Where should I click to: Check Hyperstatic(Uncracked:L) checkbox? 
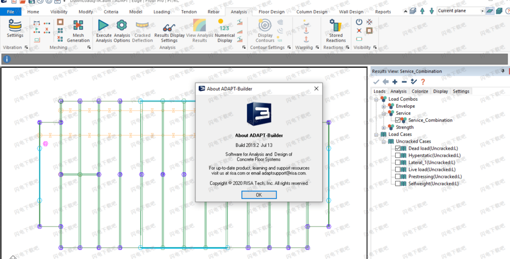[398, 156]
